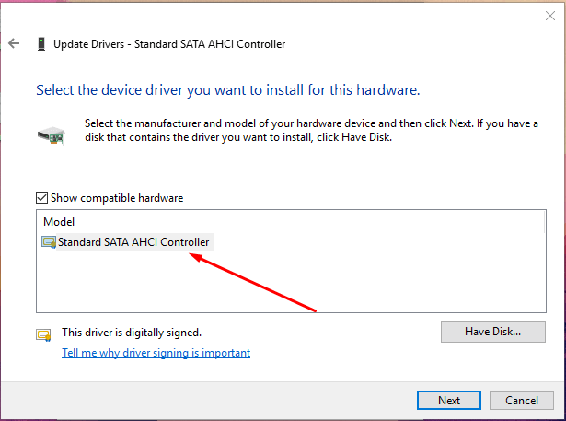Click the hardware card icon near instructions
This screenshot has width=566, height=421.
coord(52,135)
